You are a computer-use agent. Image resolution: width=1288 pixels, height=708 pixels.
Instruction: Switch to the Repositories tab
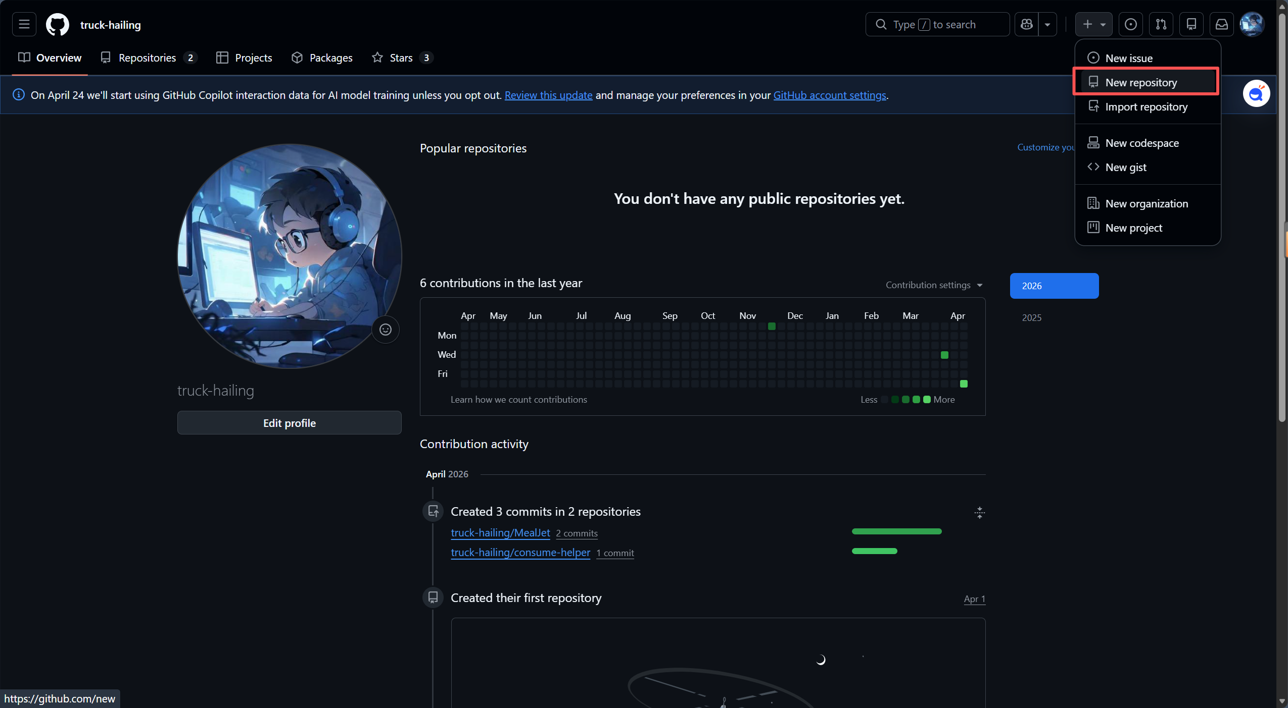coord(147,58)
